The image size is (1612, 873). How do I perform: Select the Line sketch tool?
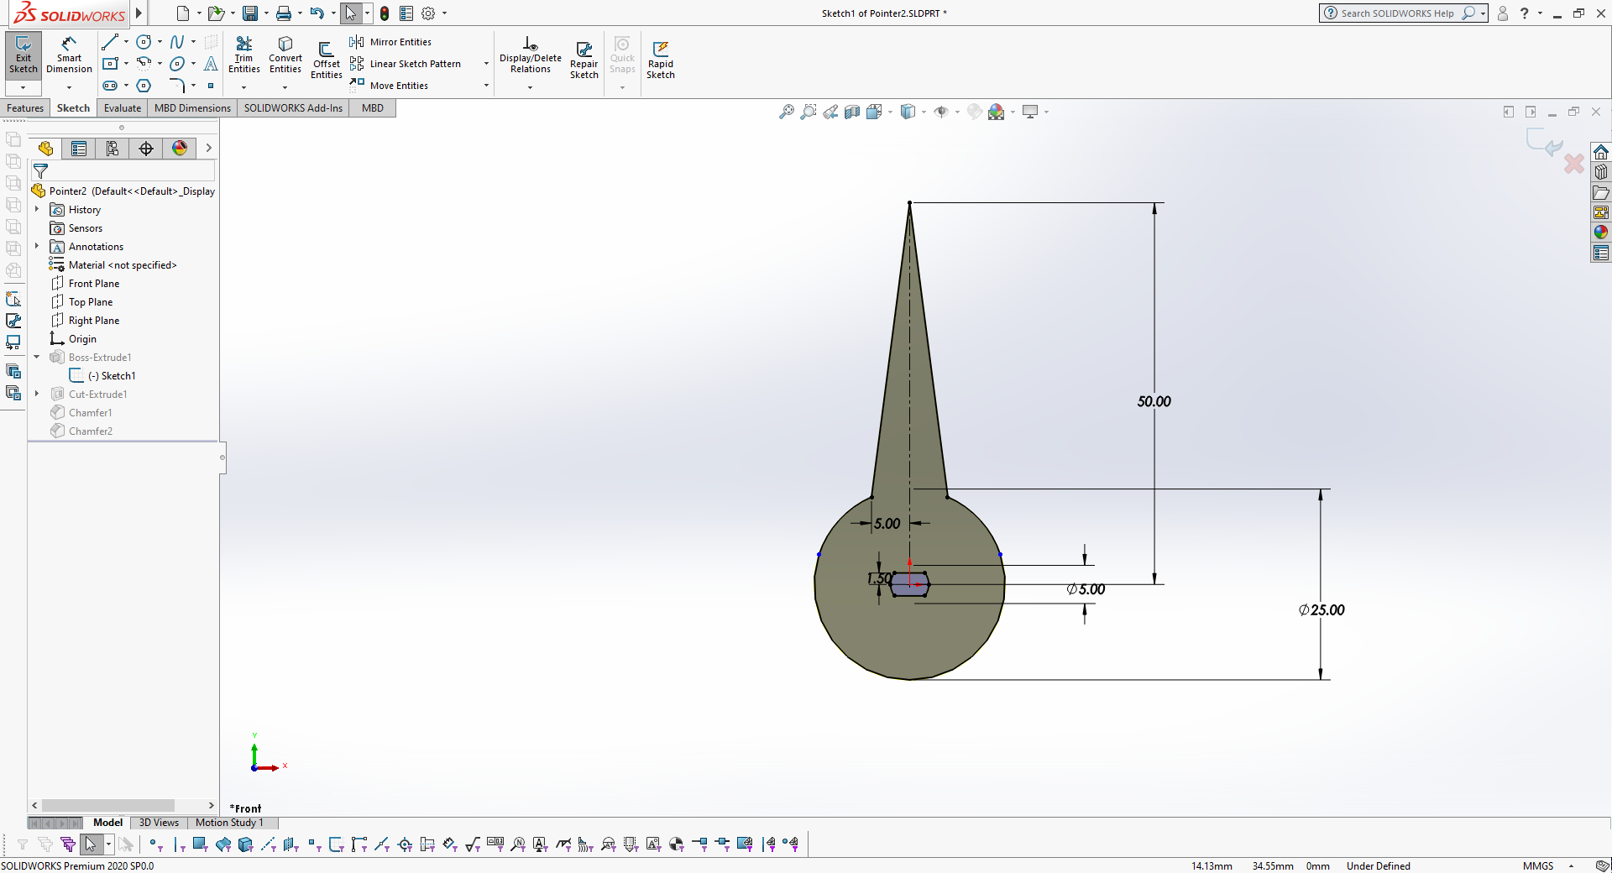tap(109, 42)
